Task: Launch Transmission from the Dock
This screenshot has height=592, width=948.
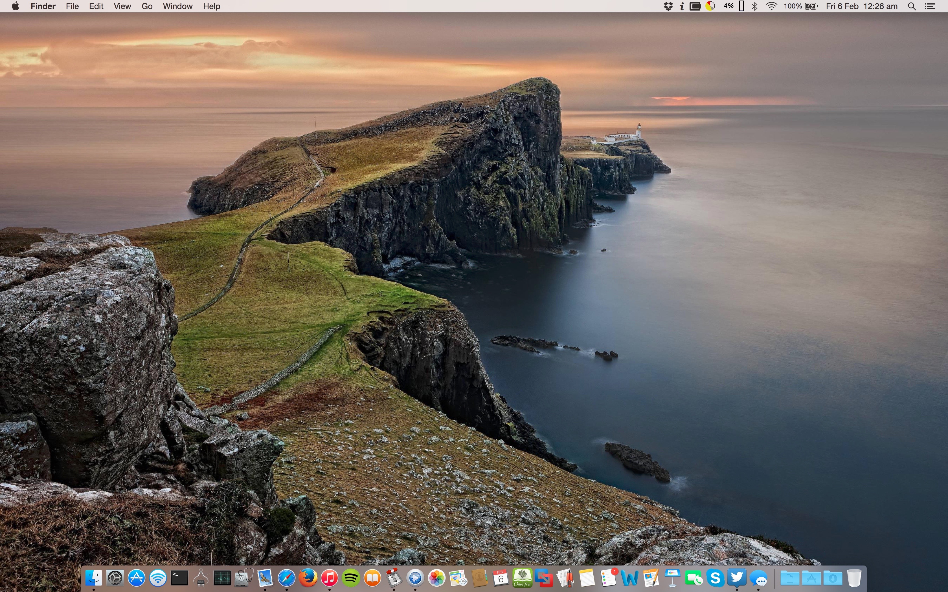Action: pyautogui.click(x=394, y=578)
